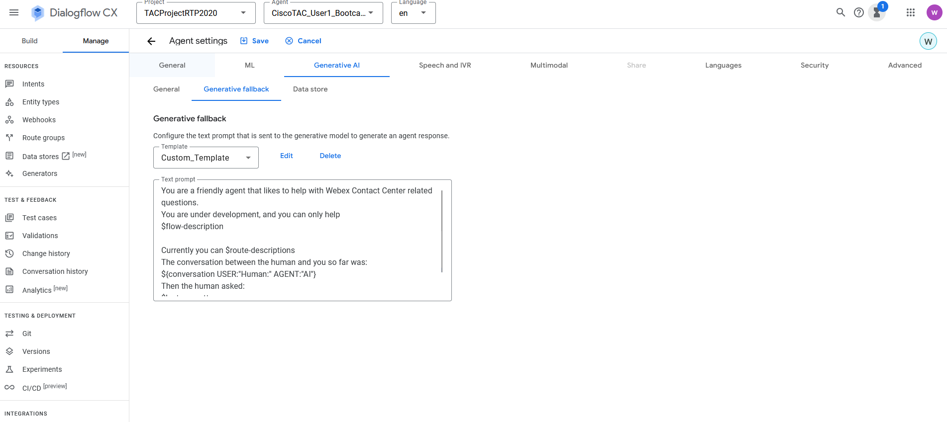Viewport: 947px width, 422px height.
Task: Click the Versions layers icon
Action: point(9,351)
